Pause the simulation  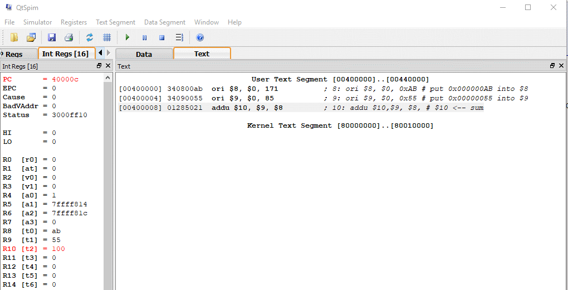[144, 37]
